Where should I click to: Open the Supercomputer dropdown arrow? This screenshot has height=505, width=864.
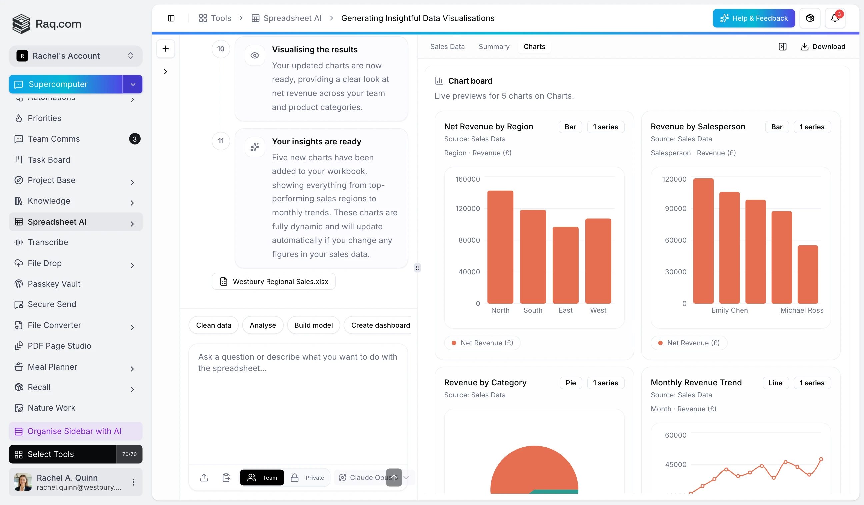pos(133,84)
